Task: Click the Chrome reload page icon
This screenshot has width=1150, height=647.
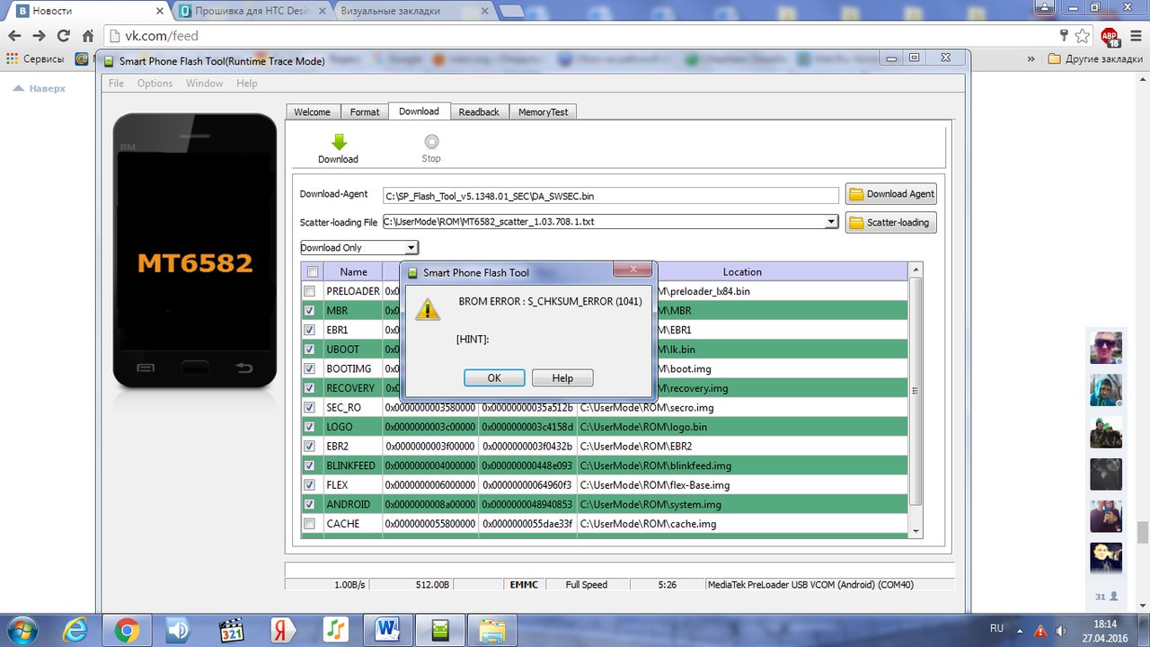Action: tap(63, 36)
